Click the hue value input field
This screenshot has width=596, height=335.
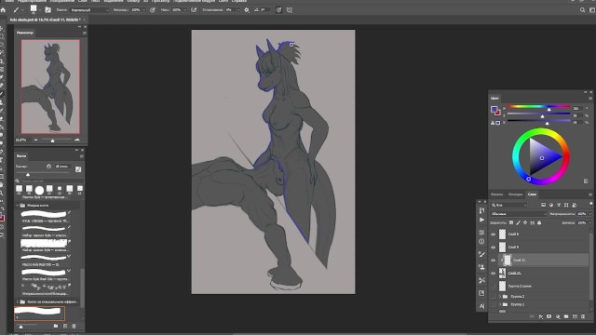pyautogui.click(x=577, y=108)
